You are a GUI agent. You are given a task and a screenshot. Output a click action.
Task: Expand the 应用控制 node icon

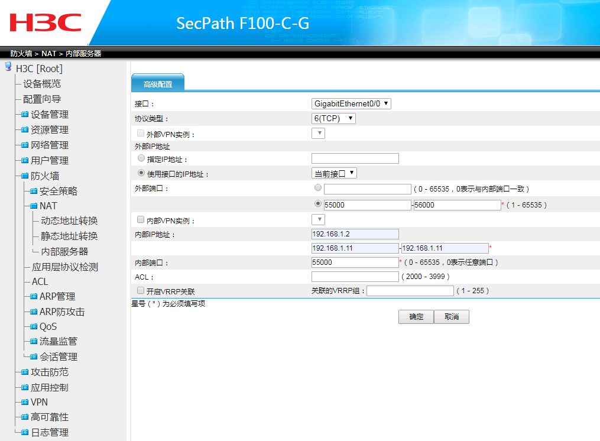(x=25, y=387)
